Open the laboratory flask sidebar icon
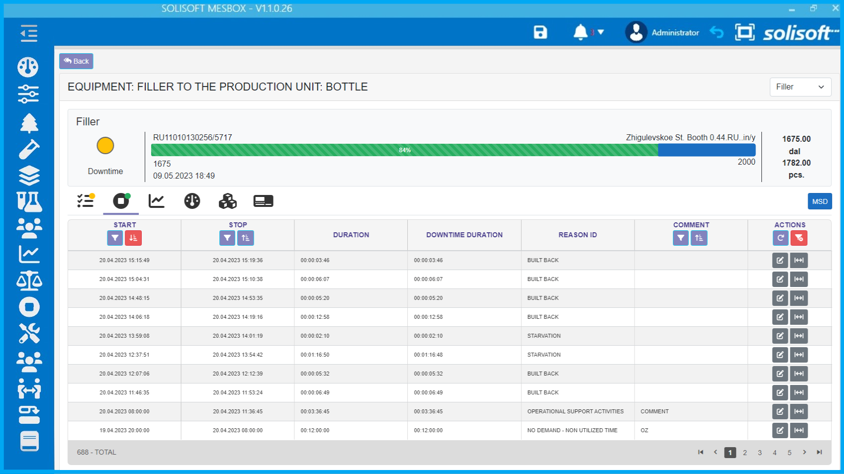Viewport: 844px width, 474px height. click(x=29, y=202)
